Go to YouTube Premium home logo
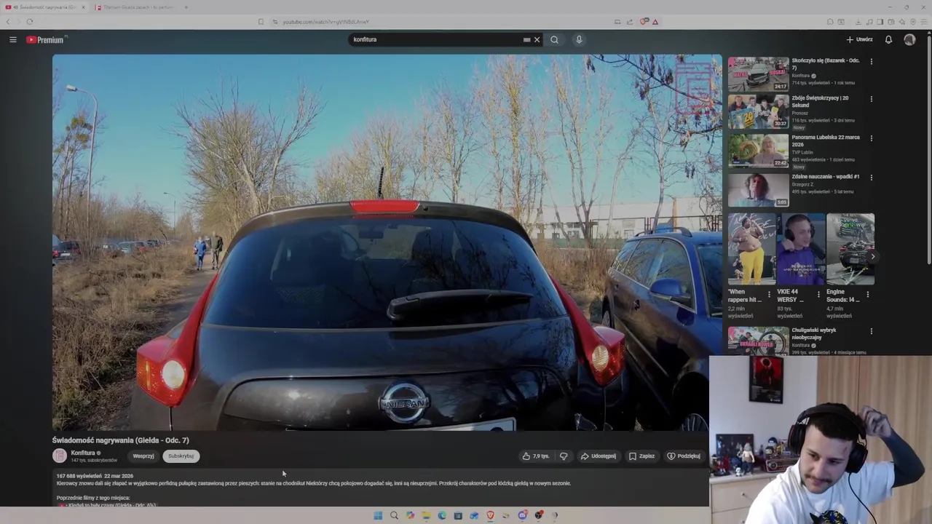The width and height of the screenshot is (932, 524). coord(46,40)
